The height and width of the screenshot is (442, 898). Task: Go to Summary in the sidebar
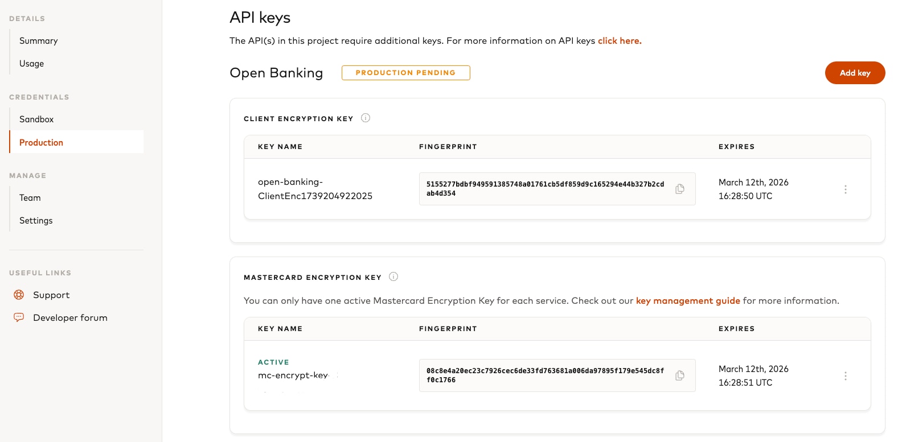[38, 41]
